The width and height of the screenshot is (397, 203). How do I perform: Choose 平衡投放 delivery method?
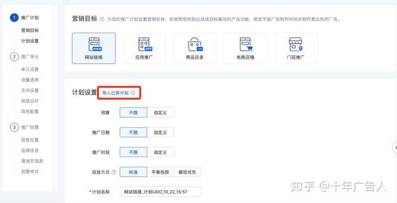point(160,172)
